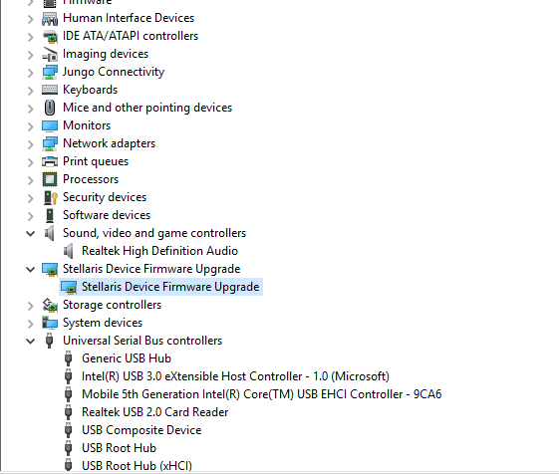Click the Software devices icon
559x474 pixels.
click(x=50, y=215)
